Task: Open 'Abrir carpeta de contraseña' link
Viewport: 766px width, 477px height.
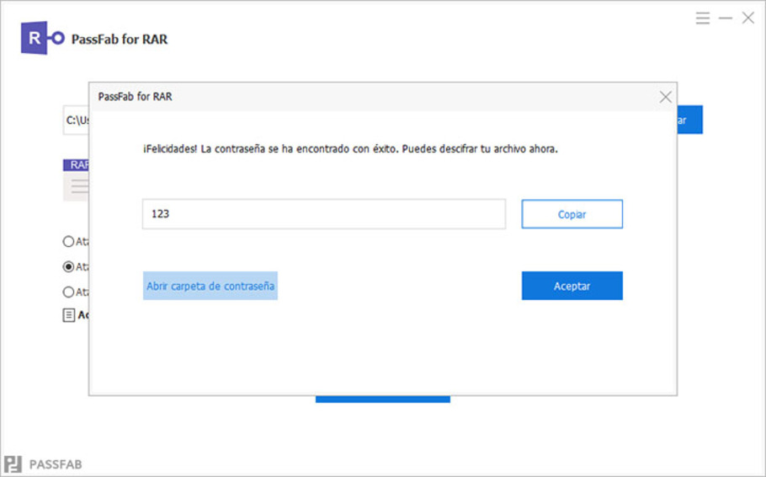Action: pyautogui.click(x=210, y=286)
